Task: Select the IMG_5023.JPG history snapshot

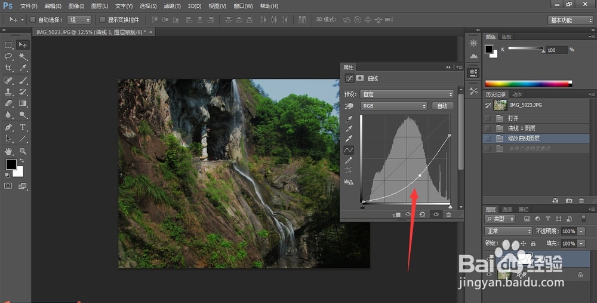Action: click(536, 105)
